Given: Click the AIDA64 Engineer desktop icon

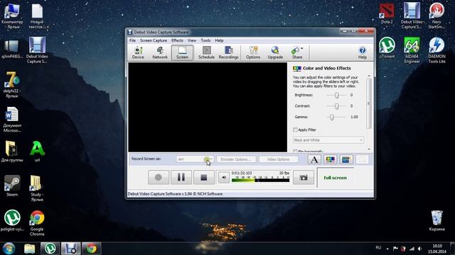Looking at the screenshot, I should (x=412, y=50).
